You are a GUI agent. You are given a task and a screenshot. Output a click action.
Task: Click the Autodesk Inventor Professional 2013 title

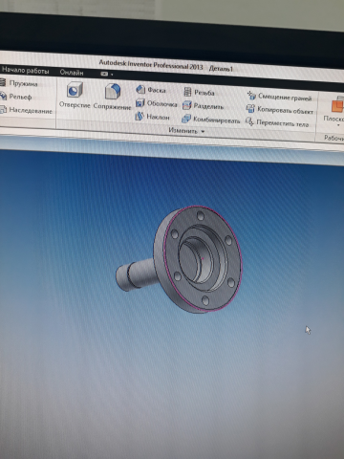pyautogui.click(x=151, y=64)
